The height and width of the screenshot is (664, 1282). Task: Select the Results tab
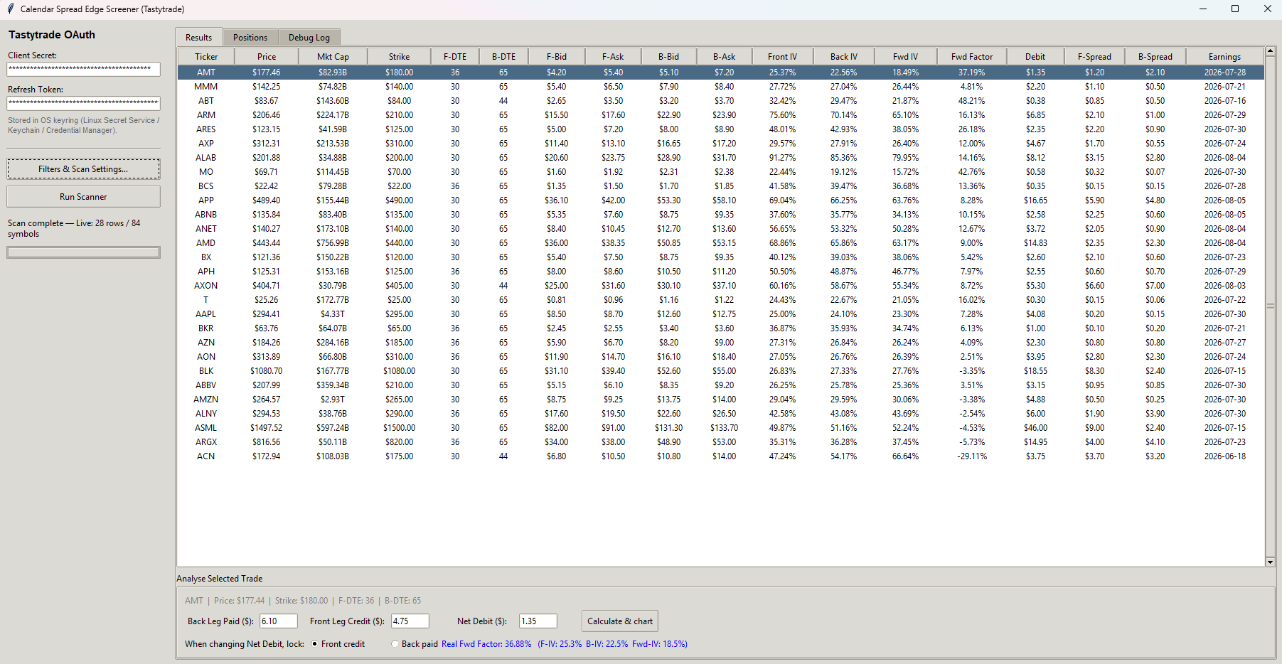click(x=199, y=37)
